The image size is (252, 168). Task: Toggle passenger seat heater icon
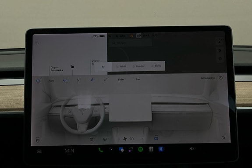click(224, 137)
